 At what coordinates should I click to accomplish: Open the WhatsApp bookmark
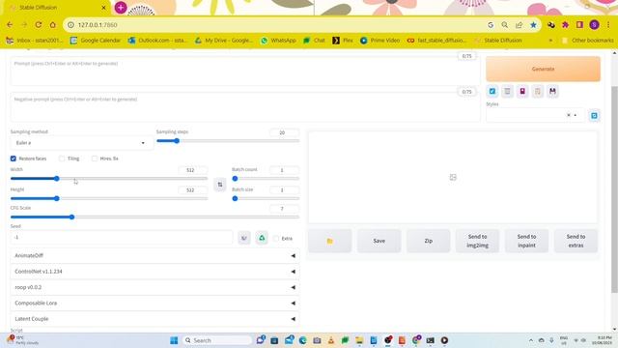(x=278, y=41)
